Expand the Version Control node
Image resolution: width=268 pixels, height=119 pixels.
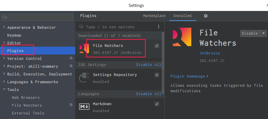tap(4, 58)
